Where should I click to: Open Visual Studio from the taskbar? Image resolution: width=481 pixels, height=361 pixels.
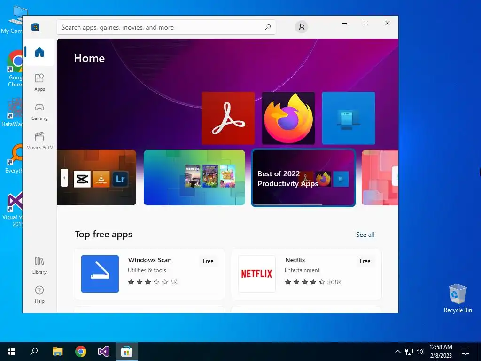104,352
